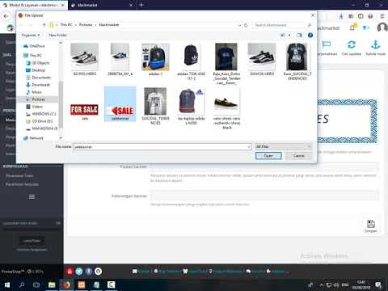Click the Open button

click(268, 156)
